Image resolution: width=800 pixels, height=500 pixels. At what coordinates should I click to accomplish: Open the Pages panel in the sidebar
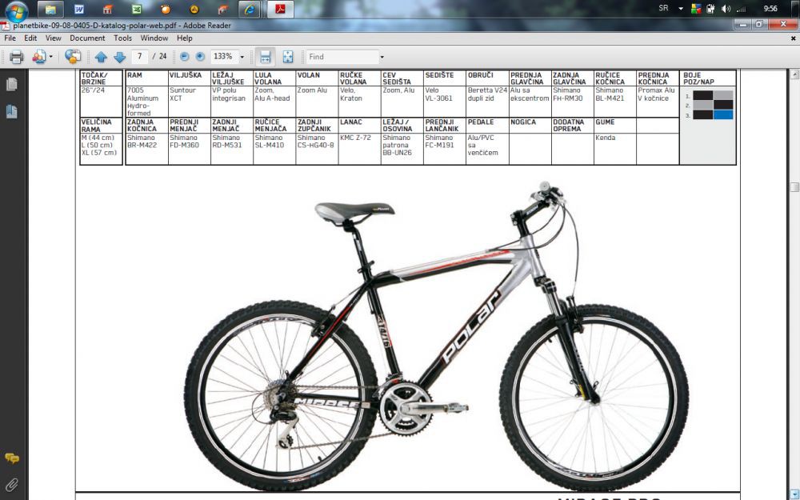(12, 85)
